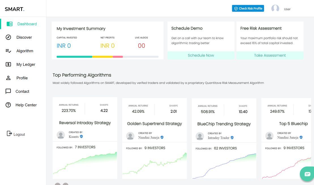The height and width of the screenshot is (185, 314).
Task: Click the Algorithm checklist icon
Action: (x=8, y=51)
